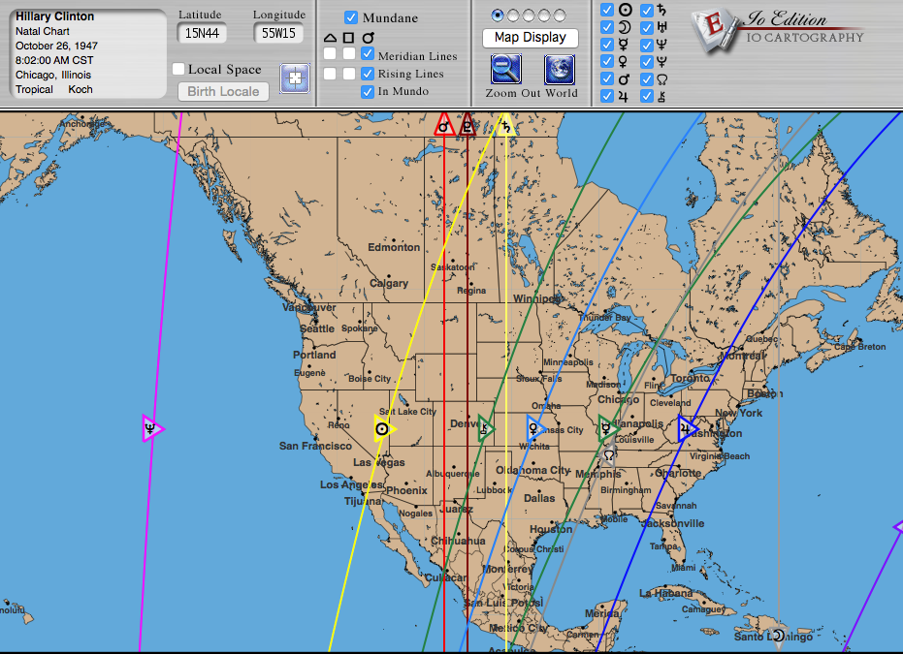Screen dimensions: 903x654
Task: Click the red Mars triangle marker at map top
Action: [444, 124]
